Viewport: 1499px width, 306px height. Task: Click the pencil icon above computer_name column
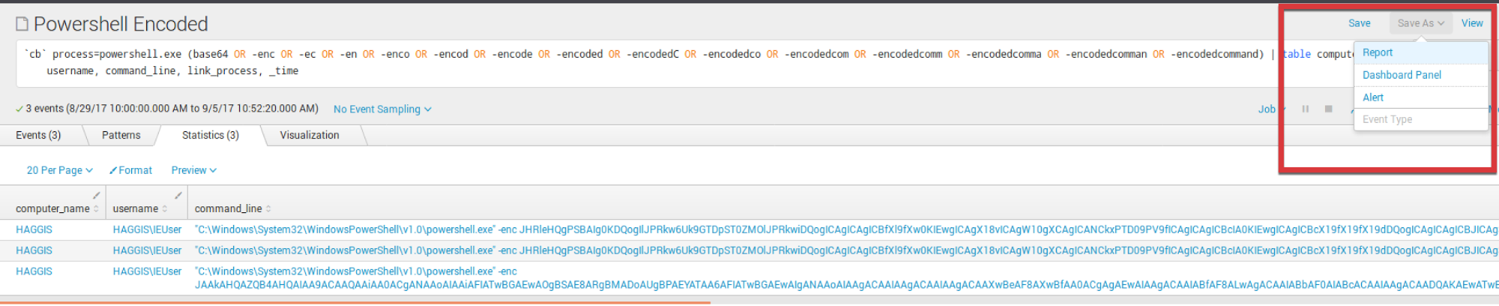tap(96, 196)
